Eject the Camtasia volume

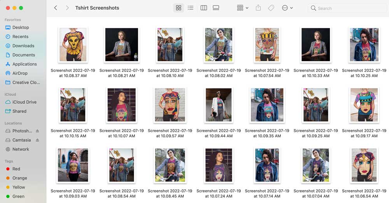click(x=37, y=140)
